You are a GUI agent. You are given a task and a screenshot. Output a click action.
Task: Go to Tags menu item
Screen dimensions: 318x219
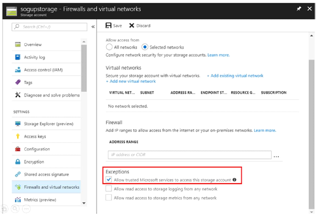pyautogui.click(x=46, y=82)
